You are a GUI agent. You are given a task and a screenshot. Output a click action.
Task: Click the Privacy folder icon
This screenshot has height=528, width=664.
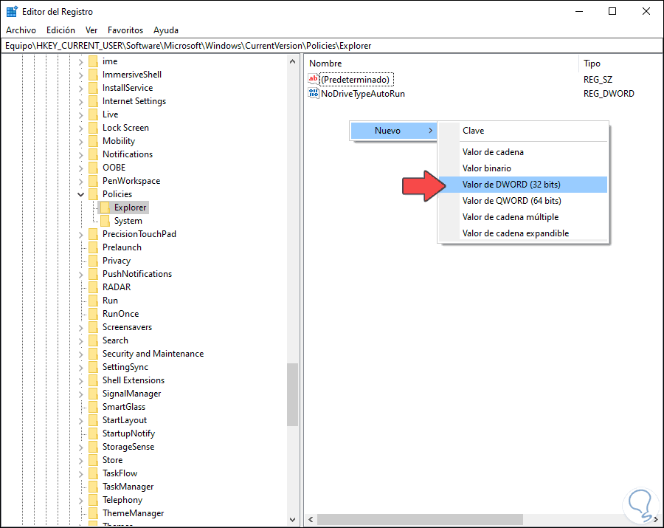click(93, 261)
